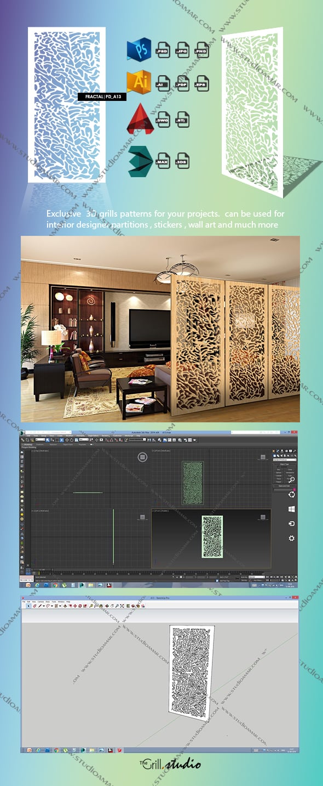Choose the SketchUp Line pencil tool

[39, 606]
